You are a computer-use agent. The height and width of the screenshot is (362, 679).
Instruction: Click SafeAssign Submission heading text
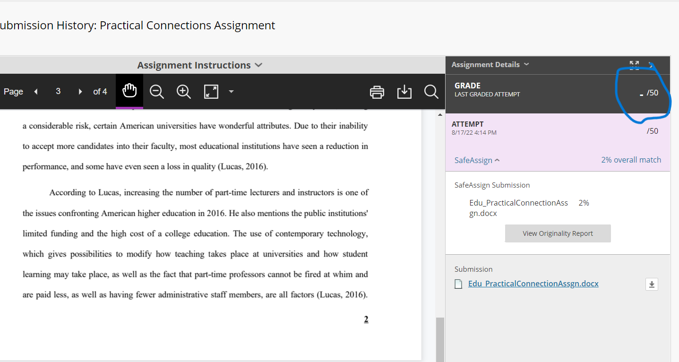[492, 185]
